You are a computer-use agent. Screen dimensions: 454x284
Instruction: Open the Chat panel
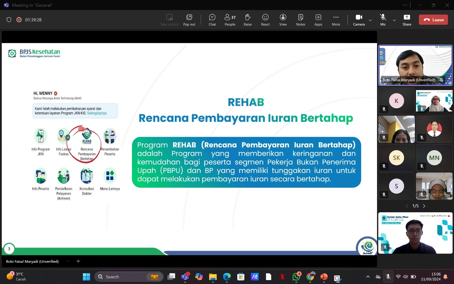[212, 20]
